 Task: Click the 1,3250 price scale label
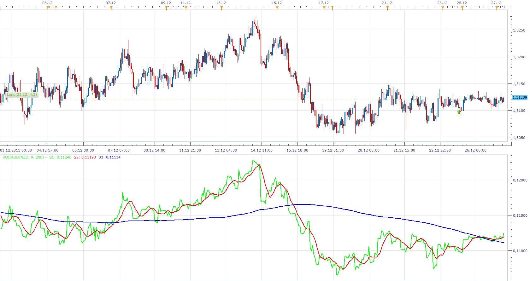click(519, 30)
